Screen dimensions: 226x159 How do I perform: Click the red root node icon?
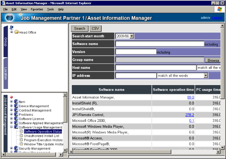[11, 97]
